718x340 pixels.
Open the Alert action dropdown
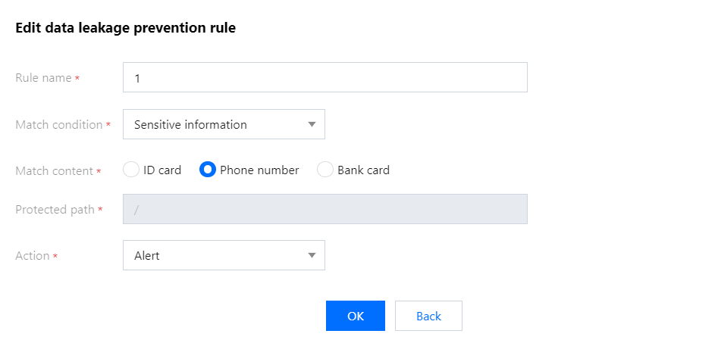pos(212,255)
